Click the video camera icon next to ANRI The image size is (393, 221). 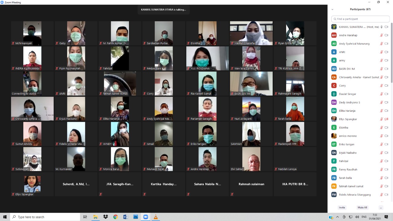(387, 52)
